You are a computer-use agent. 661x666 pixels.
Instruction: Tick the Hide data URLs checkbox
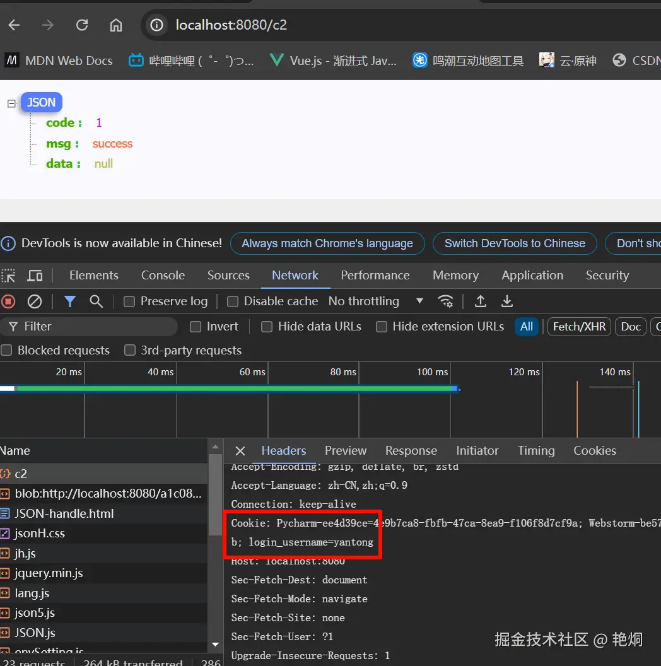[x=267, y=327]
